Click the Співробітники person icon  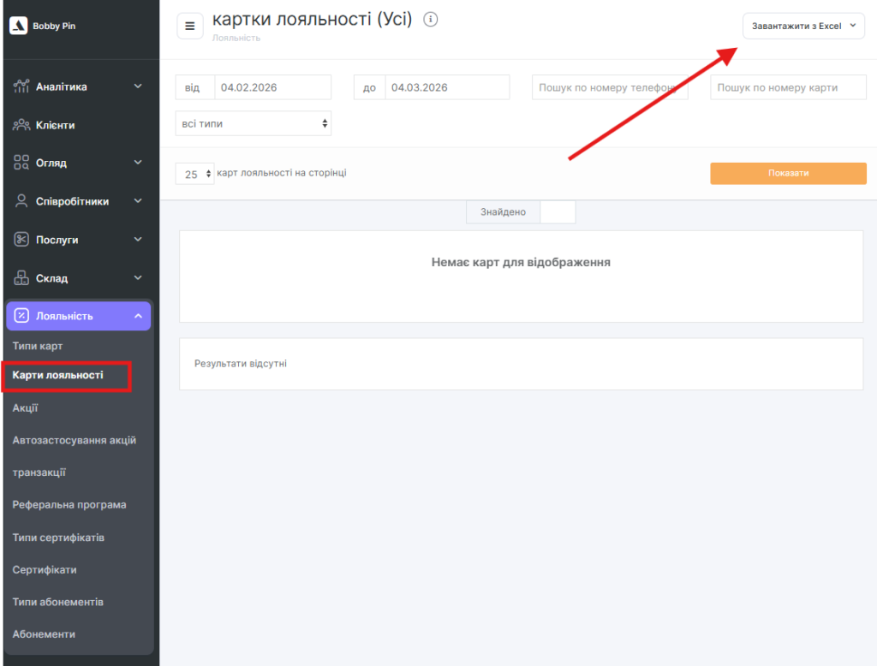pos(21,201)
